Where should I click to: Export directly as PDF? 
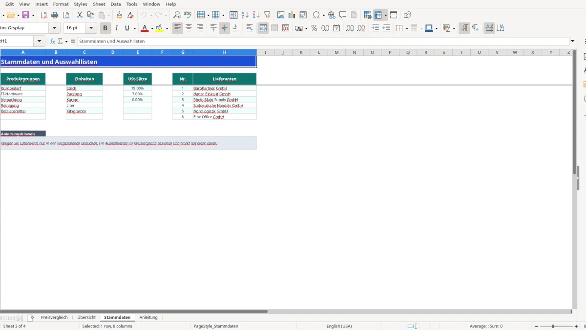44,15
